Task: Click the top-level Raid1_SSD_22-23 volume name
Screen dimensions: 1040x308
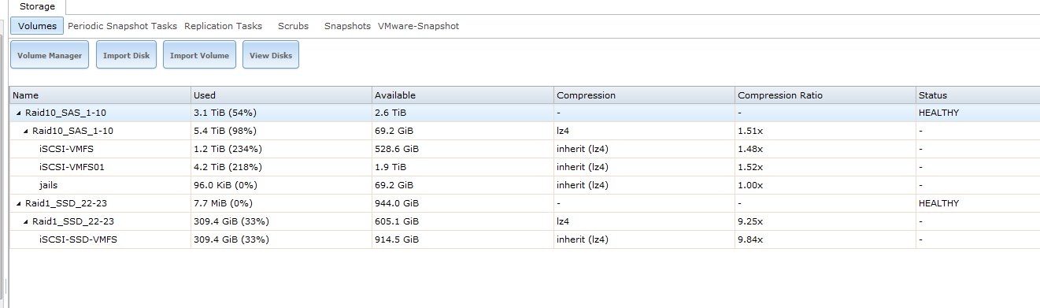Action: coord(66,204)
